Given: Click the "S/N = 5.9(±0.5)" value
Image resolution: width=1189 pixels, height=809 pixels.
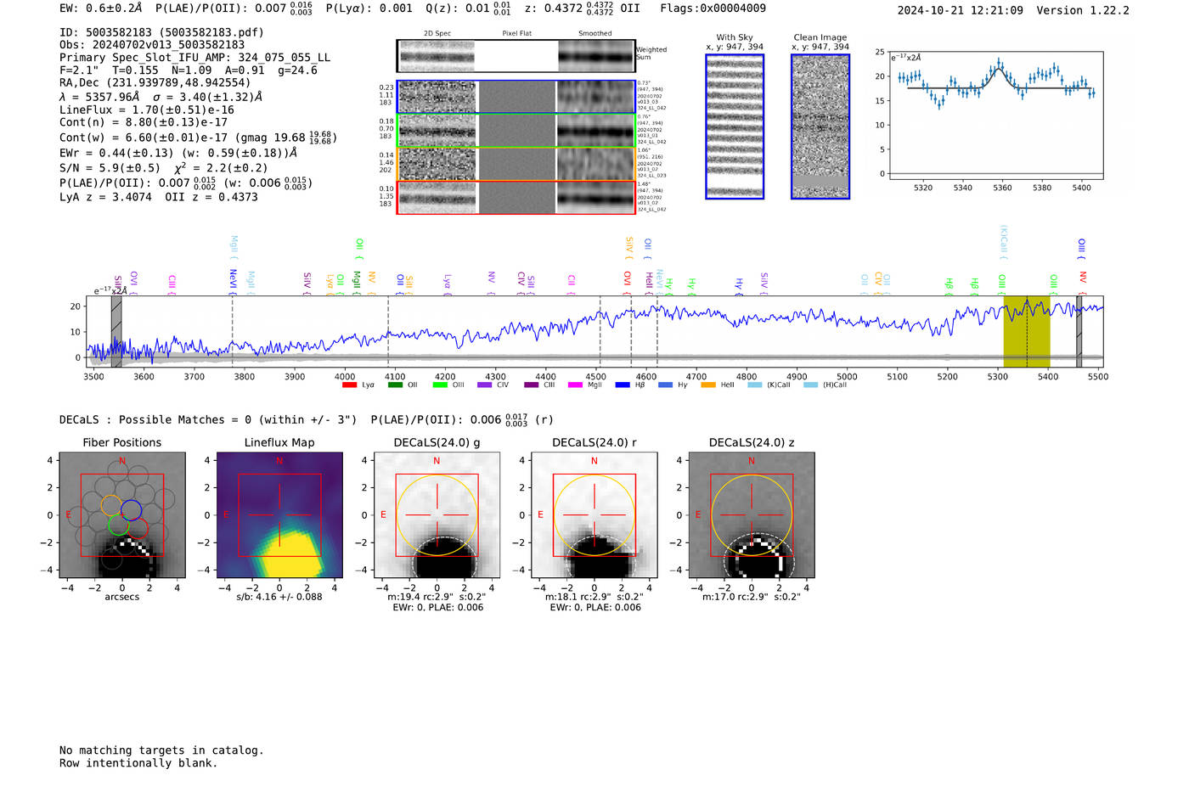Looking at the screenshot, I should pos(110,168).
